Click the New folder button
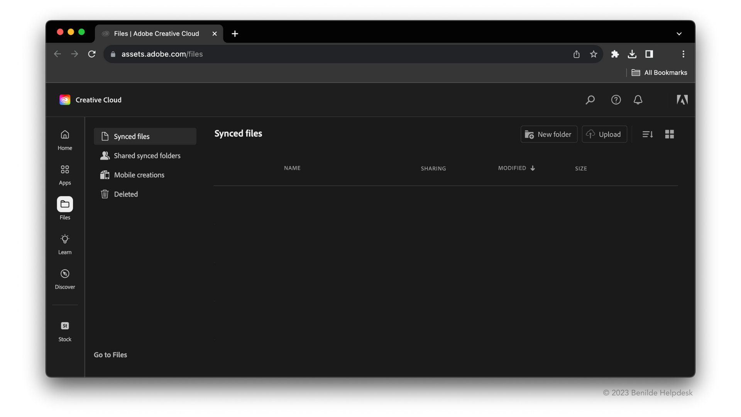The height and width of the screenshot is (417, 741). pyautogui.click(x=548, y=134)
